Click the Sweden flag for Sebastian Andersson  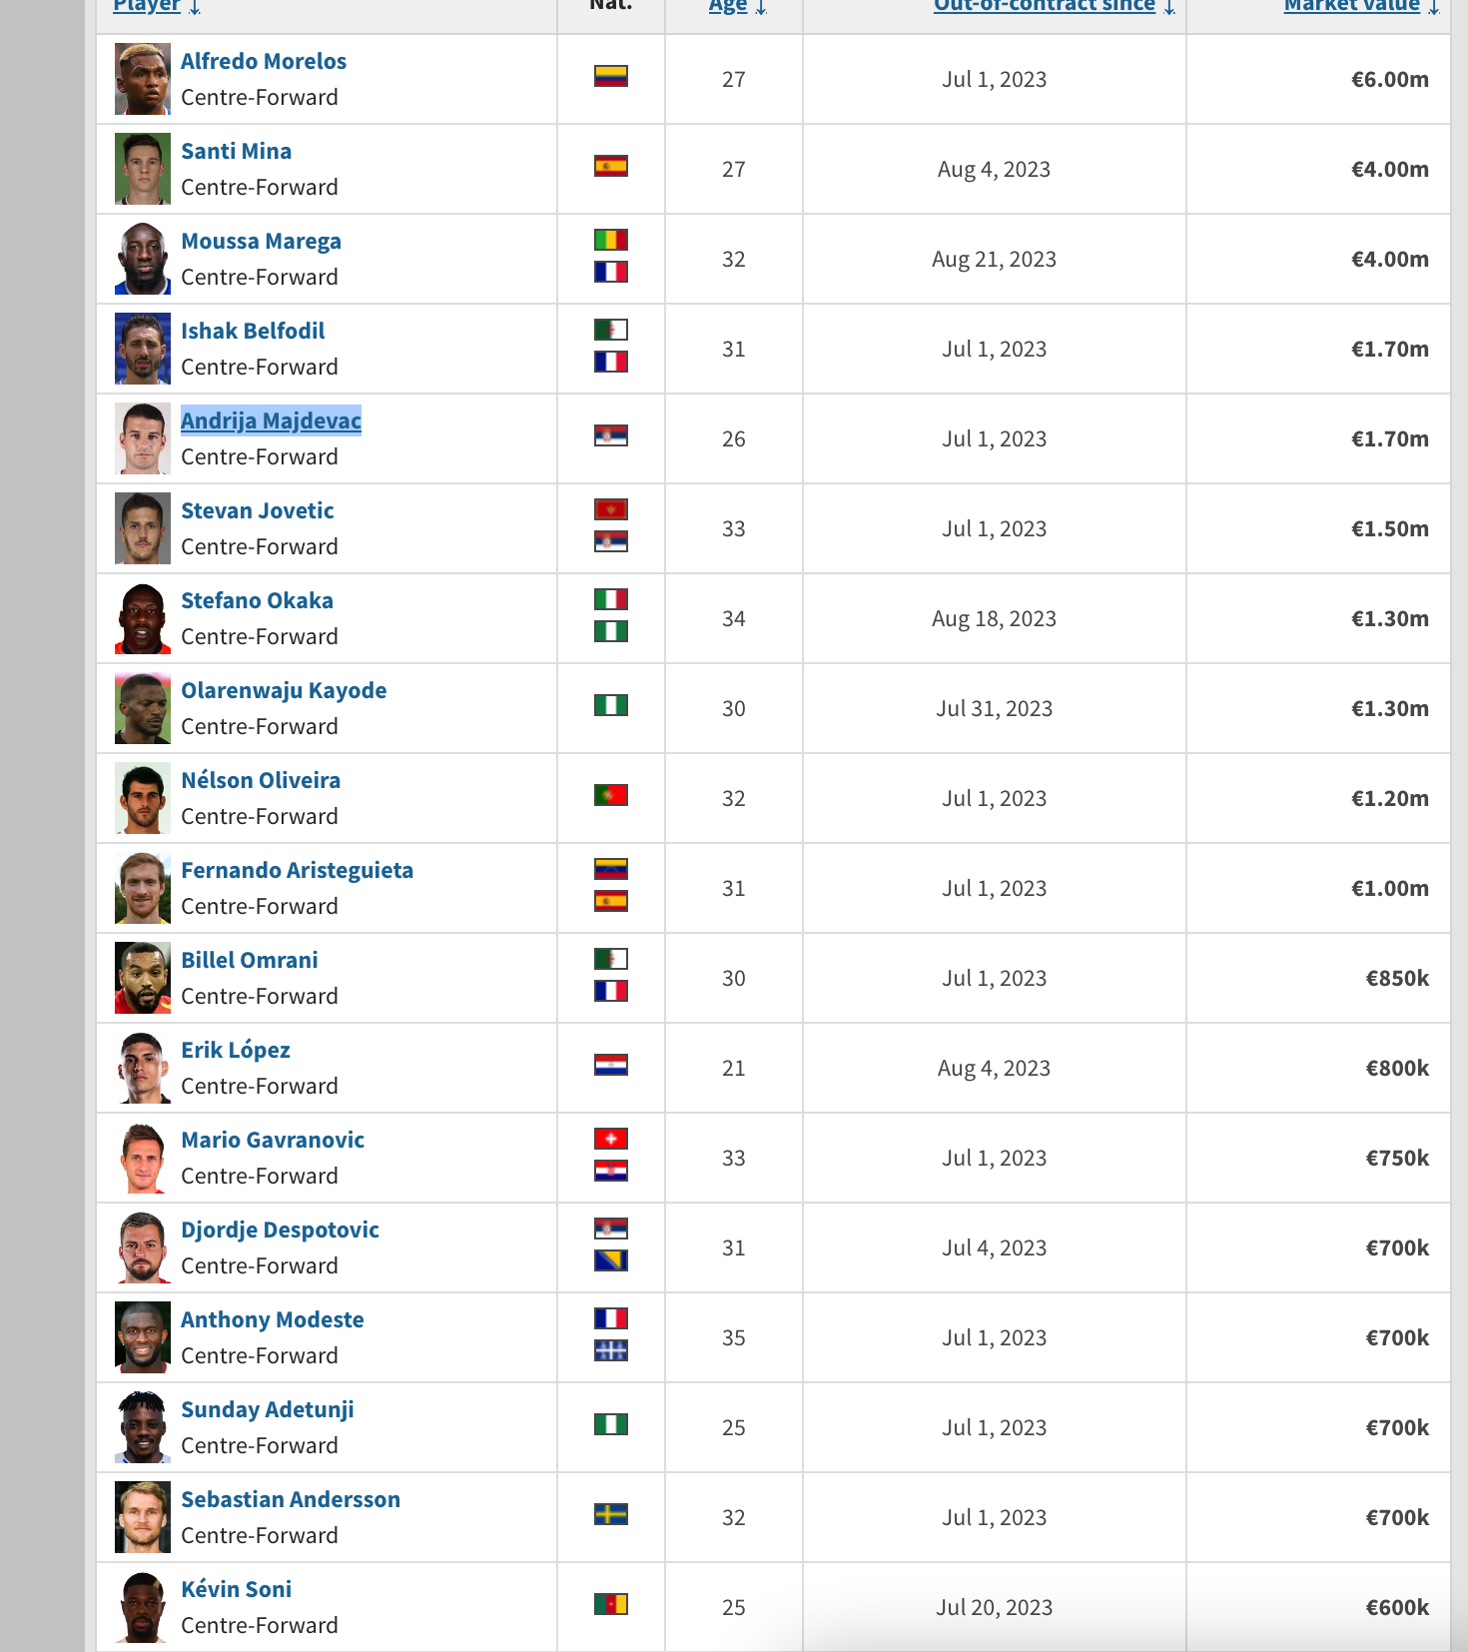pos(610,1514)
